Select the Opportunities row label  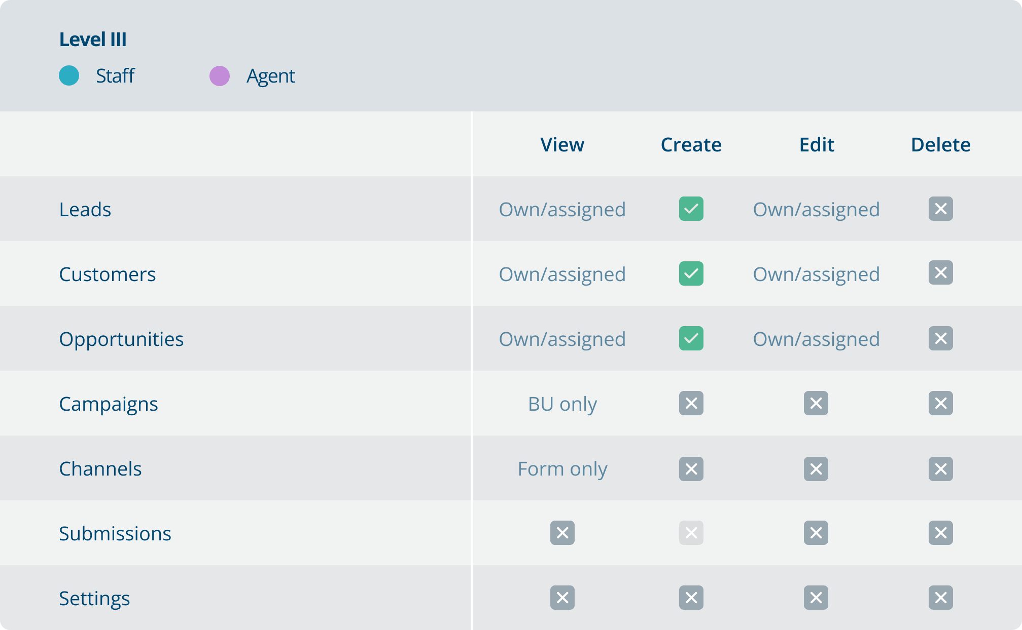[121, 339]
